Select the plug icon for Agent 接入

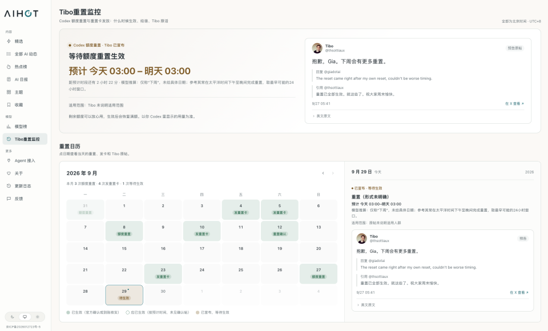9,160
